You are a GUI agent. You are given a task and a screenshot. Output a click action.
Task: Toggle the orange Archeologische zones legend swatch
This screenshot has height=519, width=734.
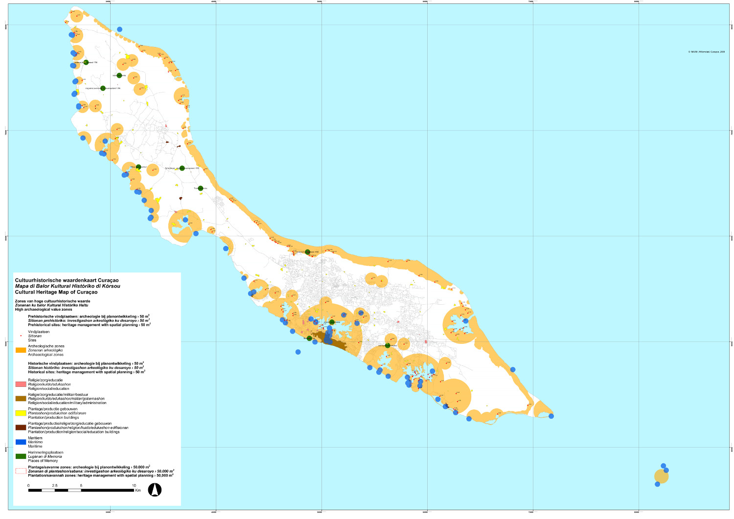click(x=19, y=350)
